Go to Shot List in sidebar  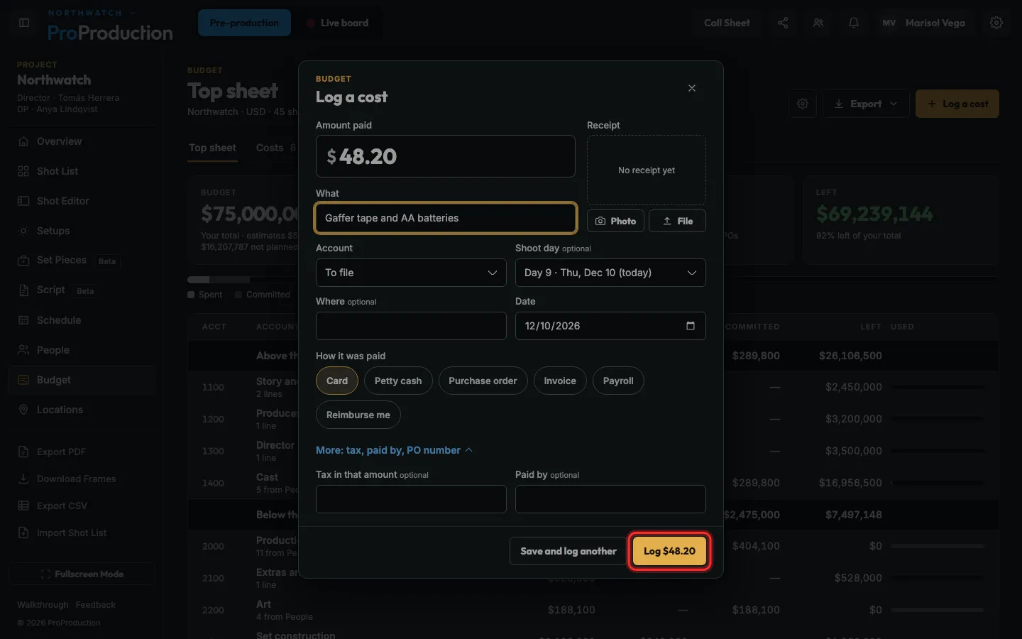tap(82, 171)
